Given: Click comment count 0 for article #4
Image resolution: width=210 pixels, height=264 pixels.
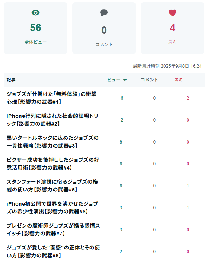Looking at the screenshot, I should [155, 164].
